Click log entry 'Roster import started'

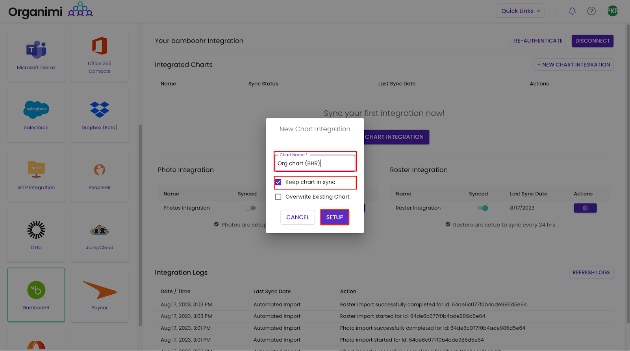pos(413,316)
